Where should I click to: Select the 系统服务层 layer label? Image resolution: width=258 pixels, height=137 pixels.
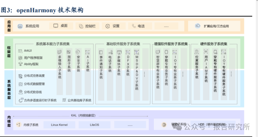(x=9, y=90)
